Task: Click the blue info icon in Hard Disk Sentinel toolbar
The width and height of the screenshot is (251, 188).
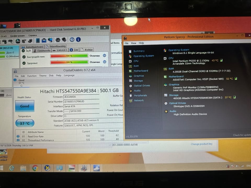Action: (x=78, y=39)
